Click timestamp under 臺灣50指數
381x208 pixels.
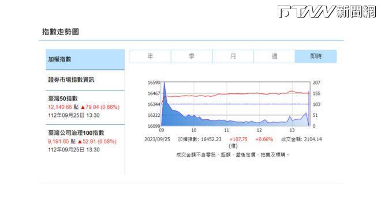click(74, 115)
